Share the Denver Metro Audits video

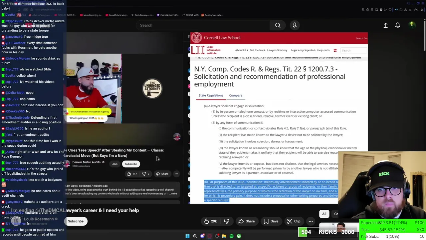pyautogui.click(x=162, y=174)
